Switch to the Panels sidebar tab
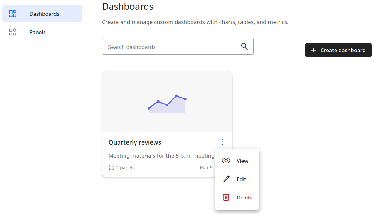Viewport: 374px width, 214px height. [38, 32]
